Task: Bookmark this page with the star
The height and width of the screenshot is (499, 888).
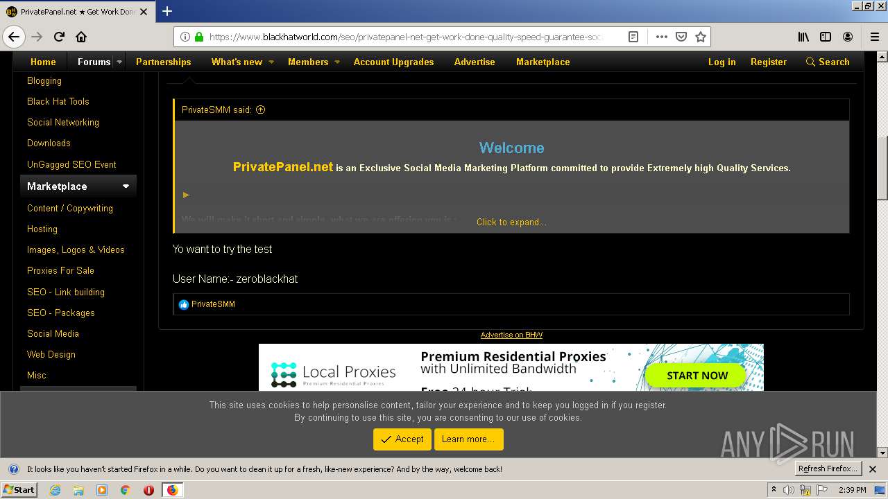Action: click(701, 37)
